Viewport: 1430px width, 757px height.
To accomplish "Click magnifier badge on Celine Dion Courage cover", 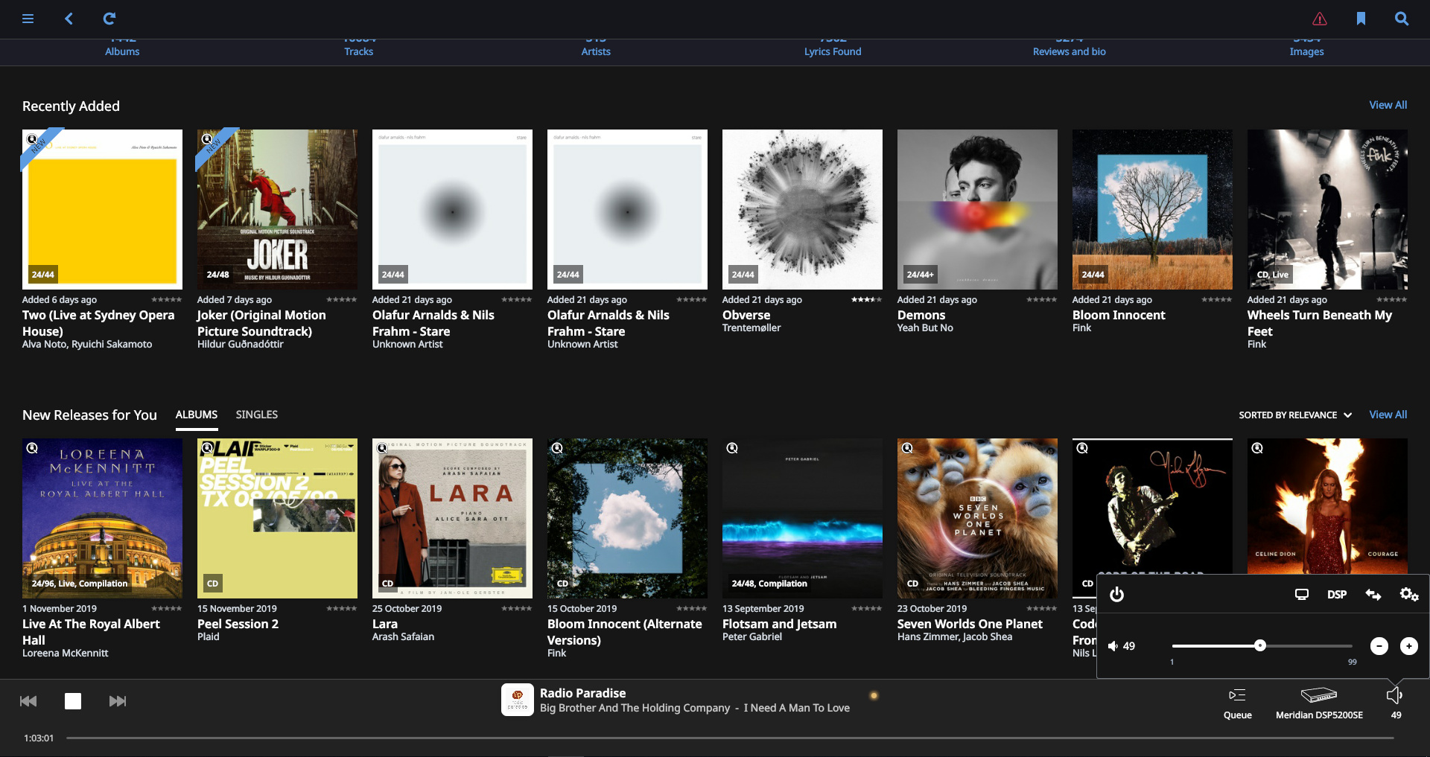I will click(1257, 448).
